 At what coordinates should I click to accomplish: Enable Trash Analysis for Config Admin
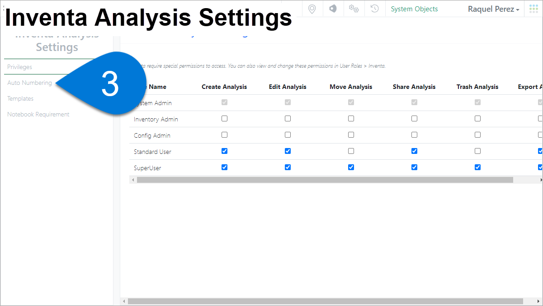477,135
